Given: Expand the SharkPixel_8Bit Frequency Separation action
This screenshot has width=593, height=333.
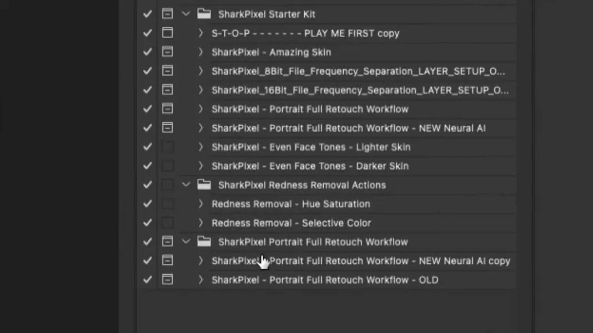Looking at the screenshot, I should click(200, 70).
